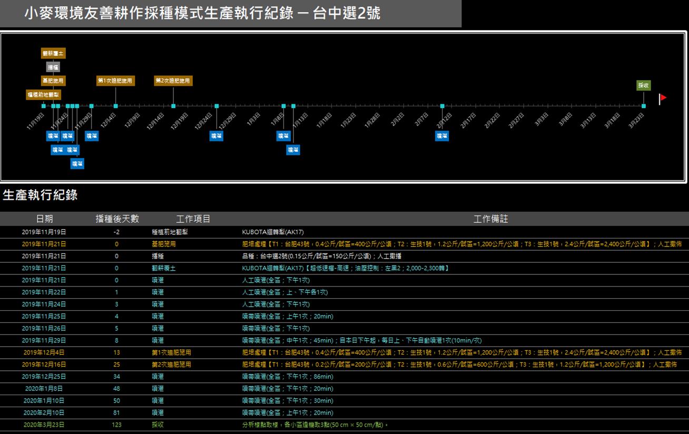Click the 工作備註 column header
Screen dimensions: 689x434
490,219
